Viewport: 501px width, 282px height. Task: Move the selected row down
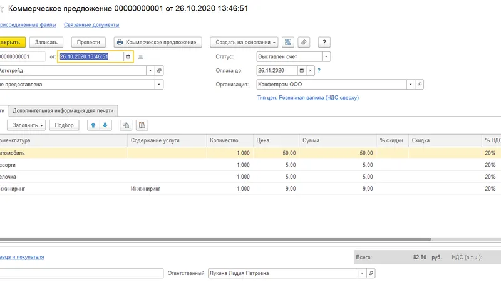pos(105,125)
